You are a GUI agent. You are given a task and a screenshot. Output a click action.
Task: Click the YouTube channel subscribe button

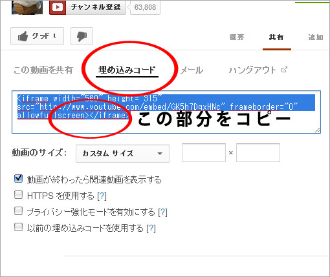(x=87, y=7)
